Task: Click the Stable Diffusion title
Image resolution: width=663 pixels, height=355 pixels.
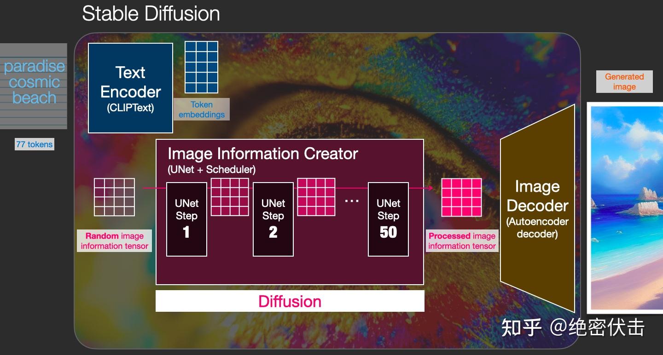Action: coord(151,14)
